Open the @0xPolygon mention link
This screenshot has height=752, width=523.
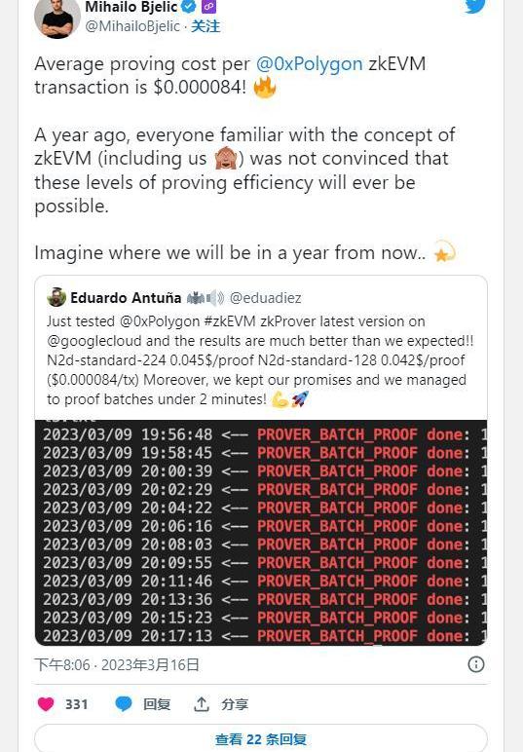[309, 63]
